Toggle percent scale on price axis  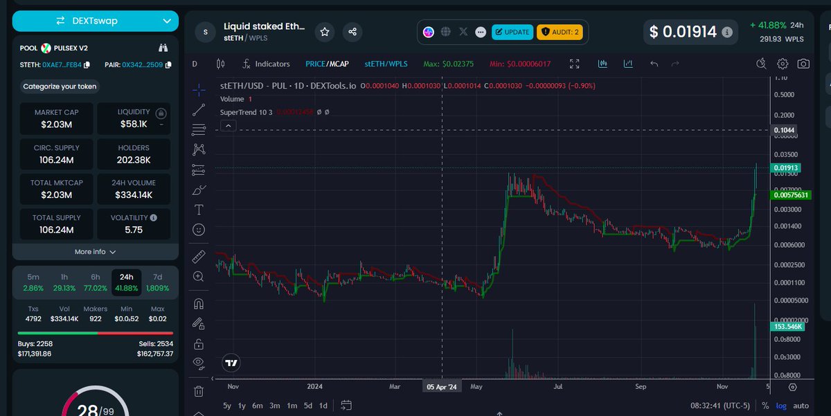click(x=765, y=406)
